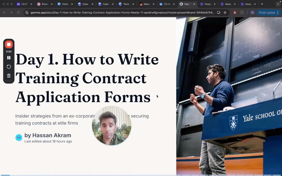Go forward using the browser forward arrow
Image resolution: width=282 pixels, height=176 pixels.
[x=11, y=13]
